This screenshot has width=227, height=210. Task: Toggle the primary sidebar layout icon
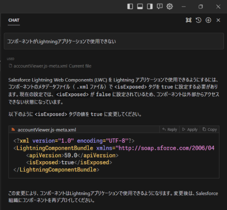pyautogui.click(x=130, y=7)
